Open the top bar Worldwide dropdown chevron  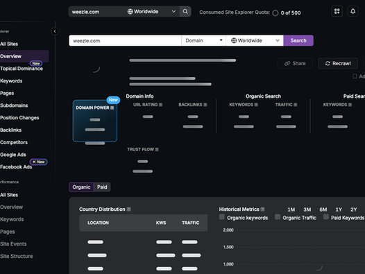(x=173, y=11)
